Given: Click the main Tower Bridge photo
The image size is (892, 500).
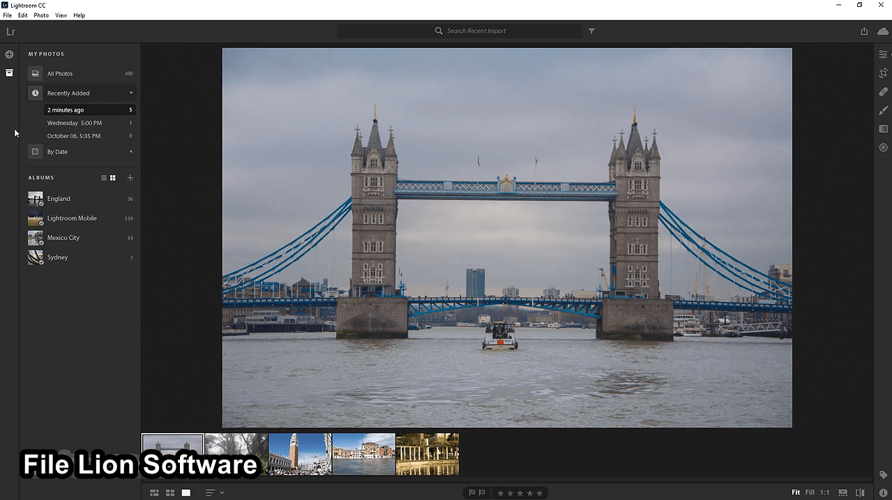Looking at the screenshot, I should [507, 237].
